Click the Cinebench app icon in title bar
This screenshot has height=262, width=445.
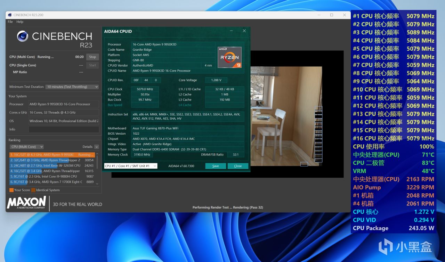(10, 15)
